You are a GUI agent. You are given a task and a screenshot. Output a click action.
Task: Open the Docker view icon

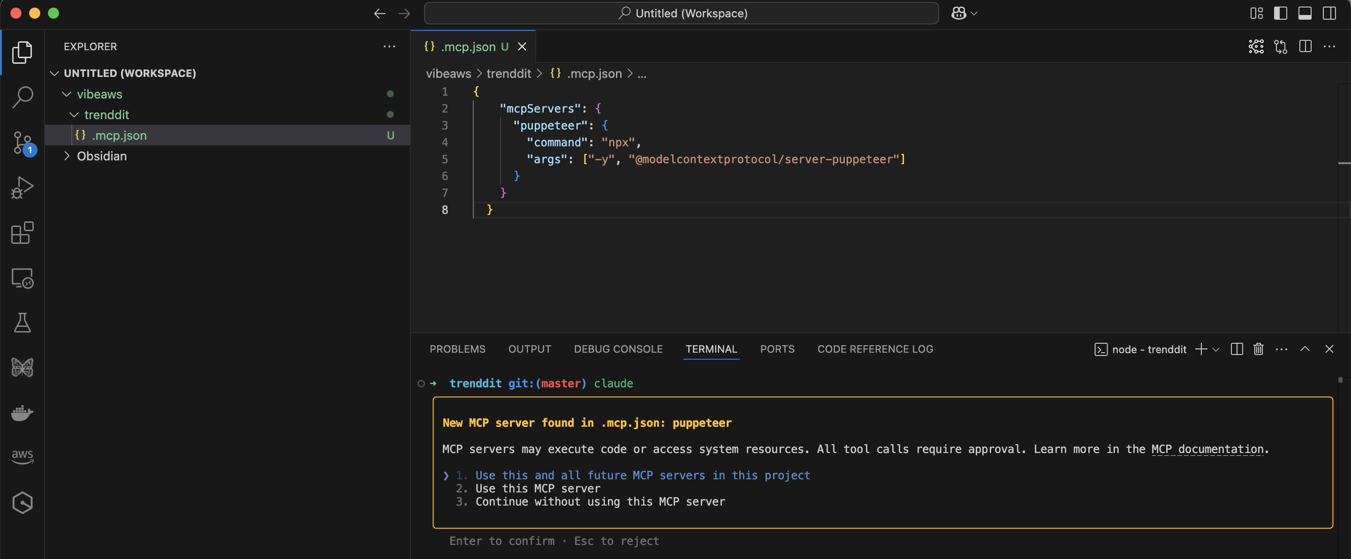coord(22,413)
